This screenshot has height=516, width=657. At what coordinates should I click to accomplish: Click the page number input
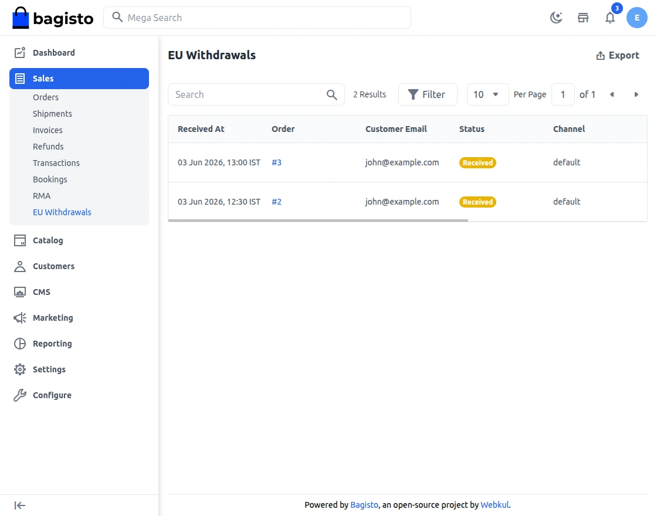tap(563, 94)
